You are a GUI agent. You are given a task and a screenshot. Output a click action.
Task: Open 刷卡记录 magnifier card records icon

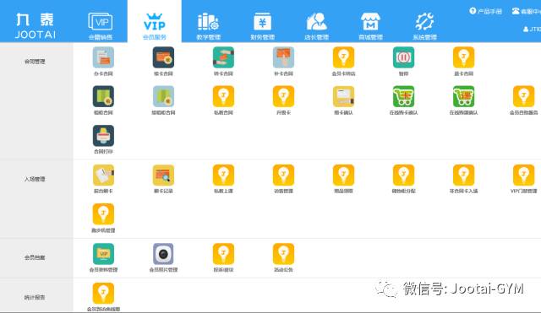pyautogui.click(x=163, y=175)
